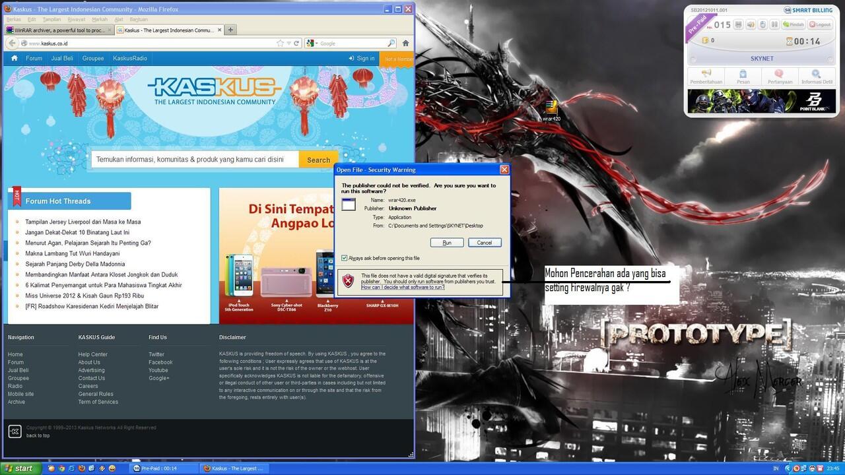Open Pertanyaan in Smart Billing
Screen dimensions: 845x475
[x=780, y=77]
